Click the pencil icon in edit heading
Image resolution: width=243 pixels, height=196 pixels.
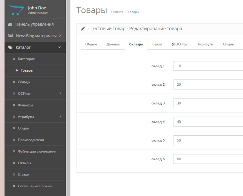(x=83, y=29)
